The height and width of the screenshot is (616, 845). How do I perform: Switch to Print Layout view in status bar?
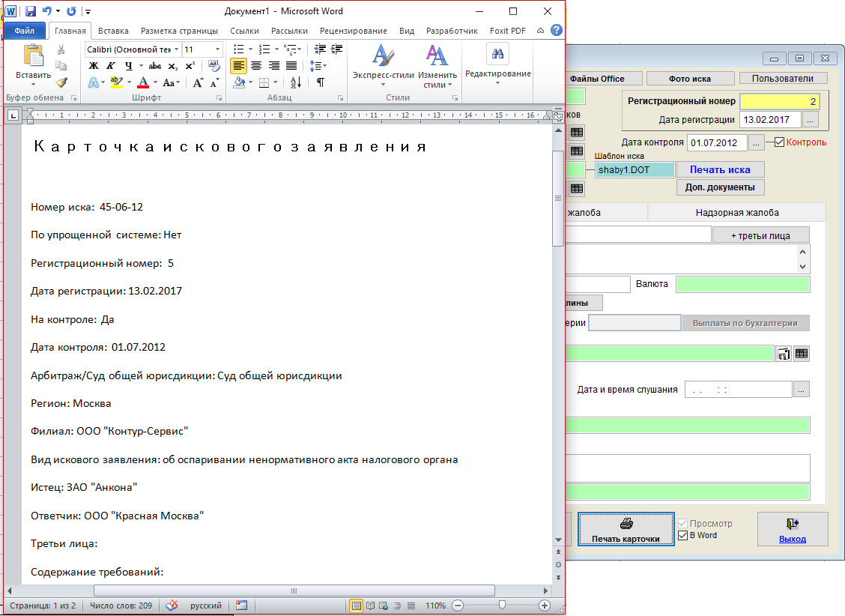click(x=356, y=606)
